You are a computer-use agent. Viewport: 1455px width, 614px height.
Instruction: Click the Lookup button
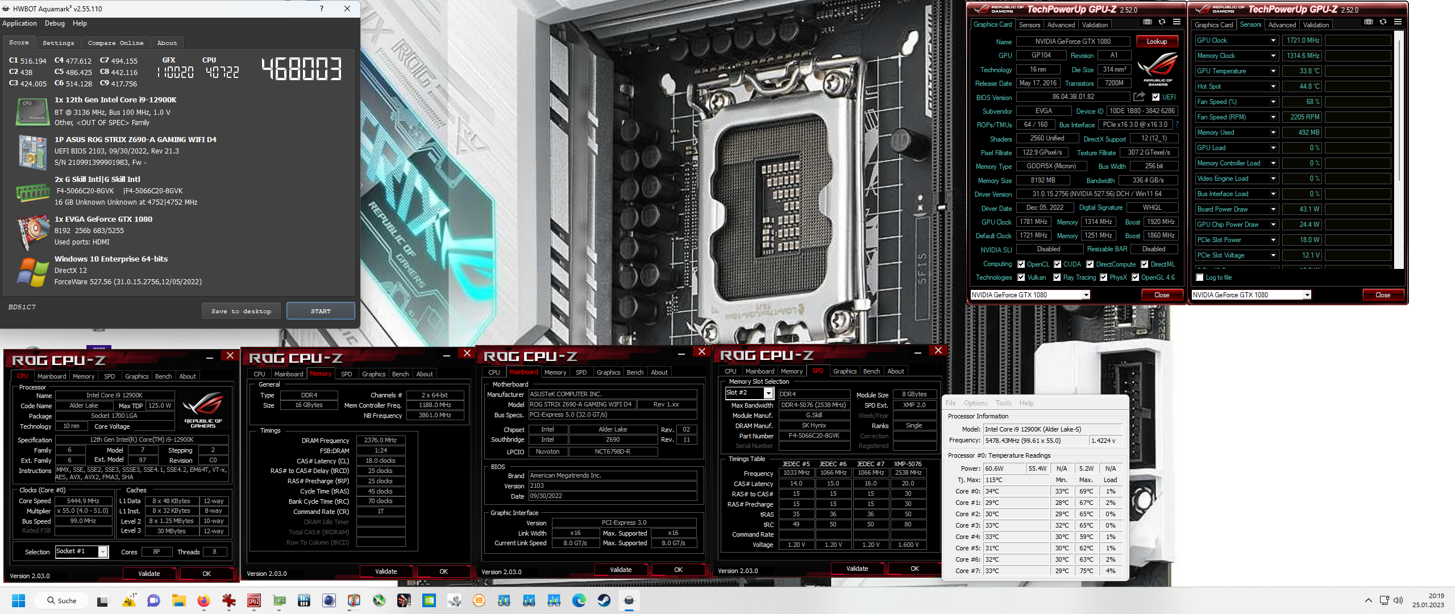1157,42
